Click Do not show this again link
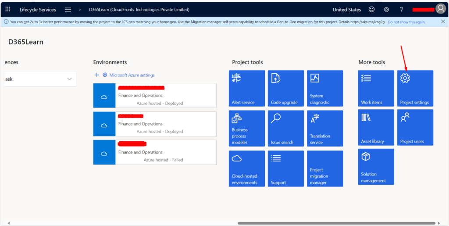This screenshot has width=449, height=226. (x=406, y=22)
